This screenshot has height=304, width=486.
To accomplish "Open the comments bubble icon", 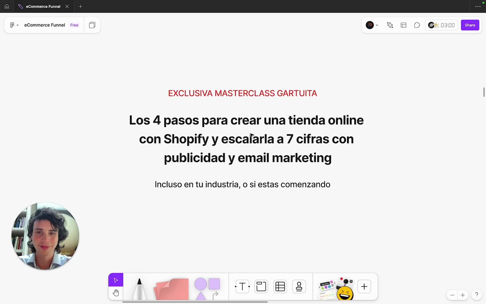I will (x=417, y=25).
